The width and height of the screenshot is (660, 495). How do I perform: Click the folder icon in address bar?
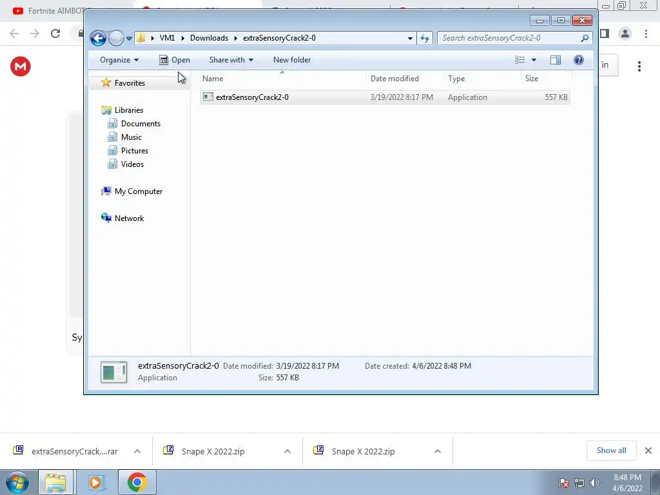[x=141, y=38]
